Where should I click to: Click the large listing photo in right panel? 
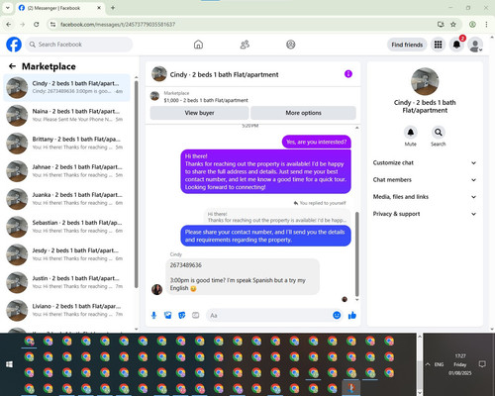(425, 81)
